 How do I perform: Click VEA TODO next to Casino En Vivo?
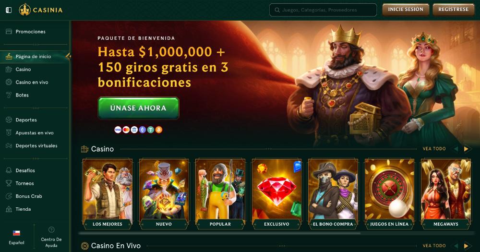pyautogui.click(x=434, y=246)
